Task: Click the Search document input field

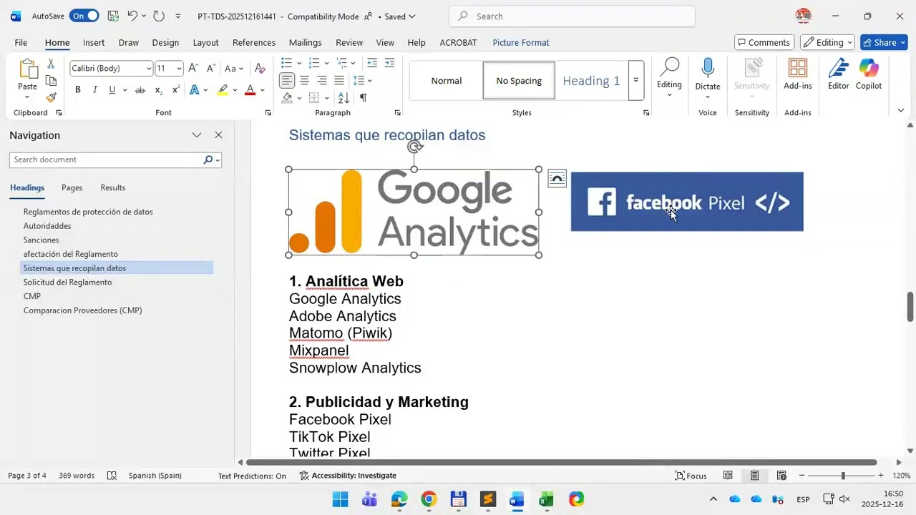Action: (107, 160)
